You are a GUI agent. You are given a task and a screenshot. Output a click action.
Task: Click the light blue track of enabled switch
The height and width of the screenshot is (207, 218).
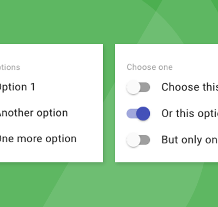(131, 114)
